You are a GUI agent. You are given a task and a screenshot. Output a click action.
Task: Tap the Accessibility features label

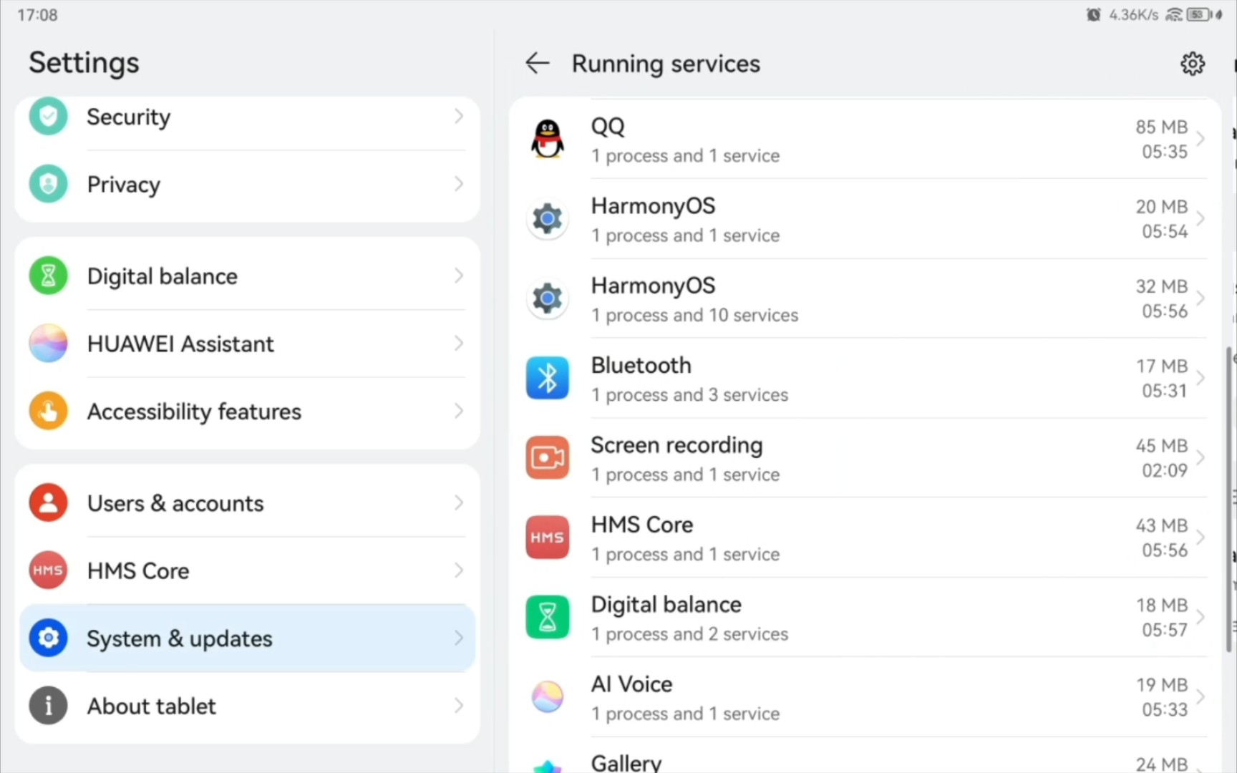pyautogui.click(x=194, y=412)
